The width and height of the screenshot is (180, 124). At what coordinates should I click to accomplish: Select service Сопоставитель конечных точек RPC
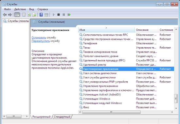pos(126,35)
